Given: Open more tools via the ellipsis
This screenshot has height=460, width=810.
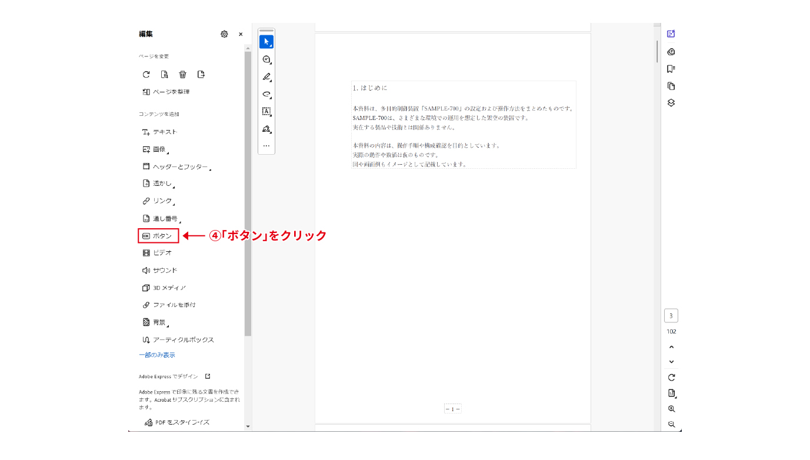Looking at the screenshot, I should click(266, 145).
